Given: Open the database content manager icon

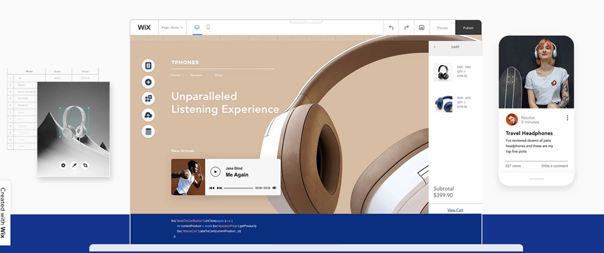Looking at the screenshot, I should tap(148, 131).
